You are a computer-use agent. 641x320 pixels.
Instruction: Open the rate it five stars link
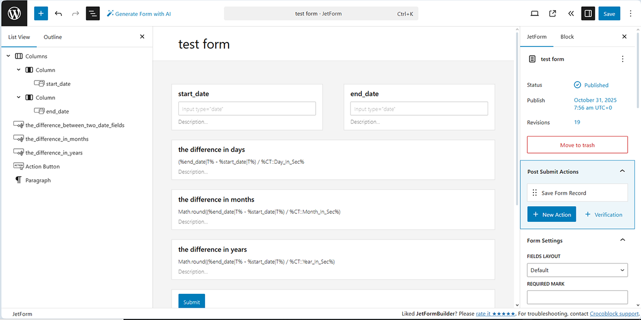[495, 314]
